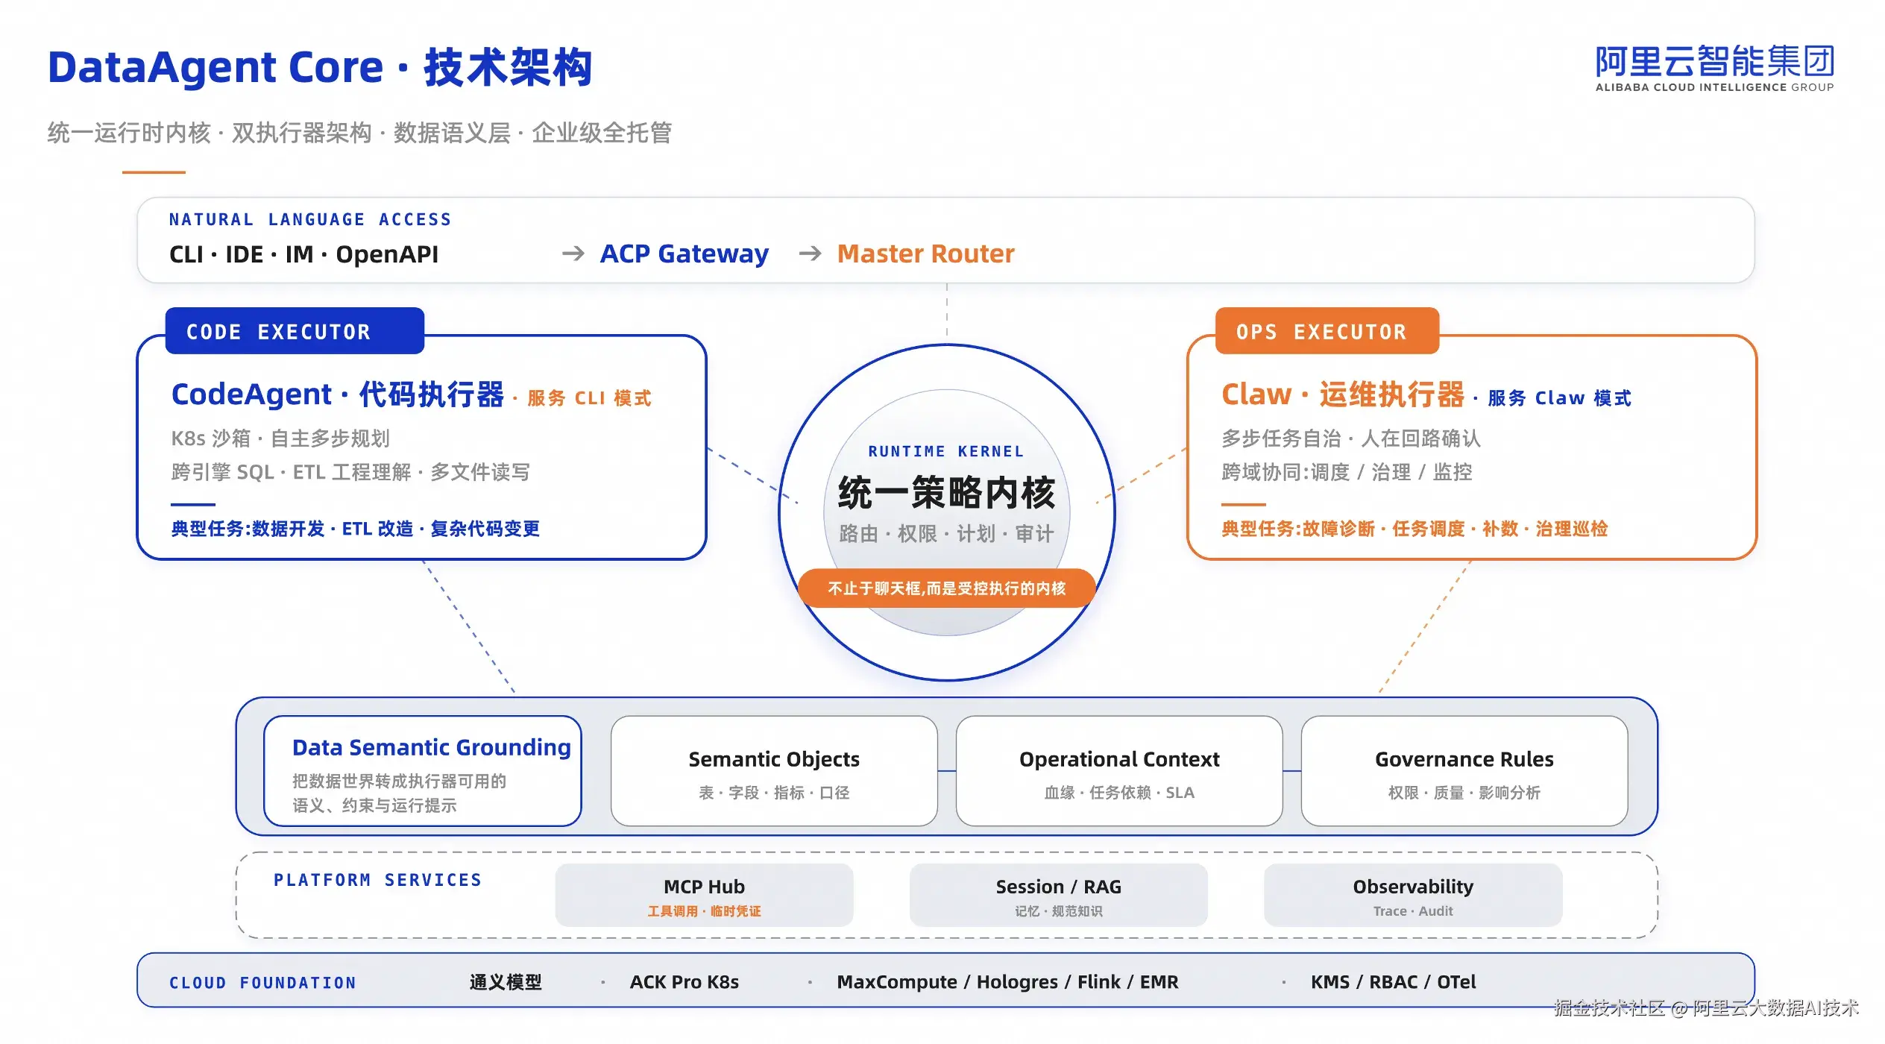The width and height of the screenshot is (1885, 1044).
Task: Click the 服务 Claw 模式 blue label
Action: pos(1559,398)
